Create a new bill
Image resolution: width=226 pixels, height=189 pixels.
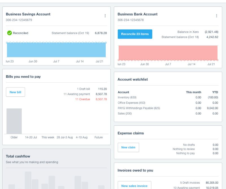point(15,92)
